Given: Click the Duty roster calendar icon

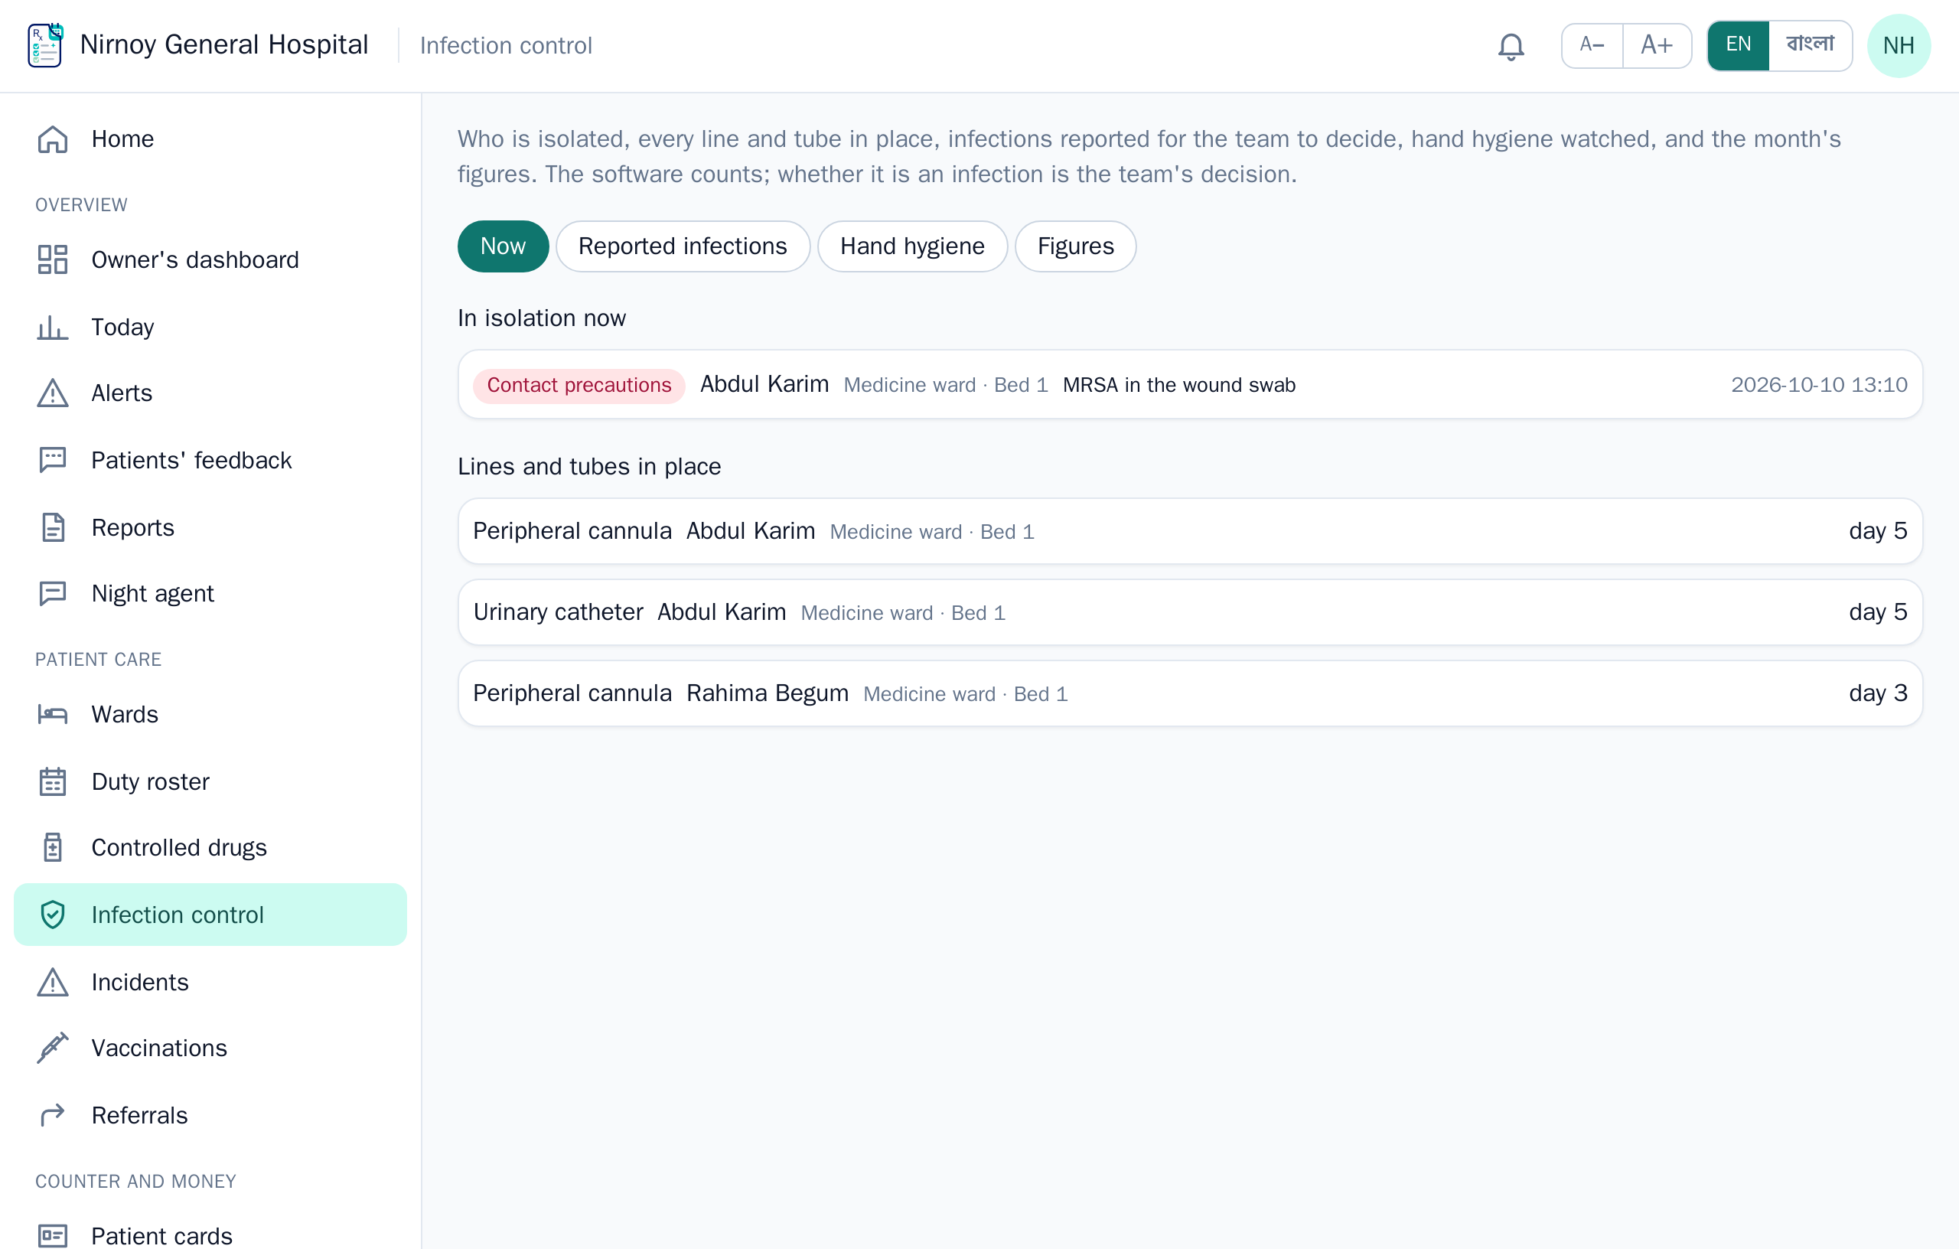Looking at the screenshot, I should 53,781.
